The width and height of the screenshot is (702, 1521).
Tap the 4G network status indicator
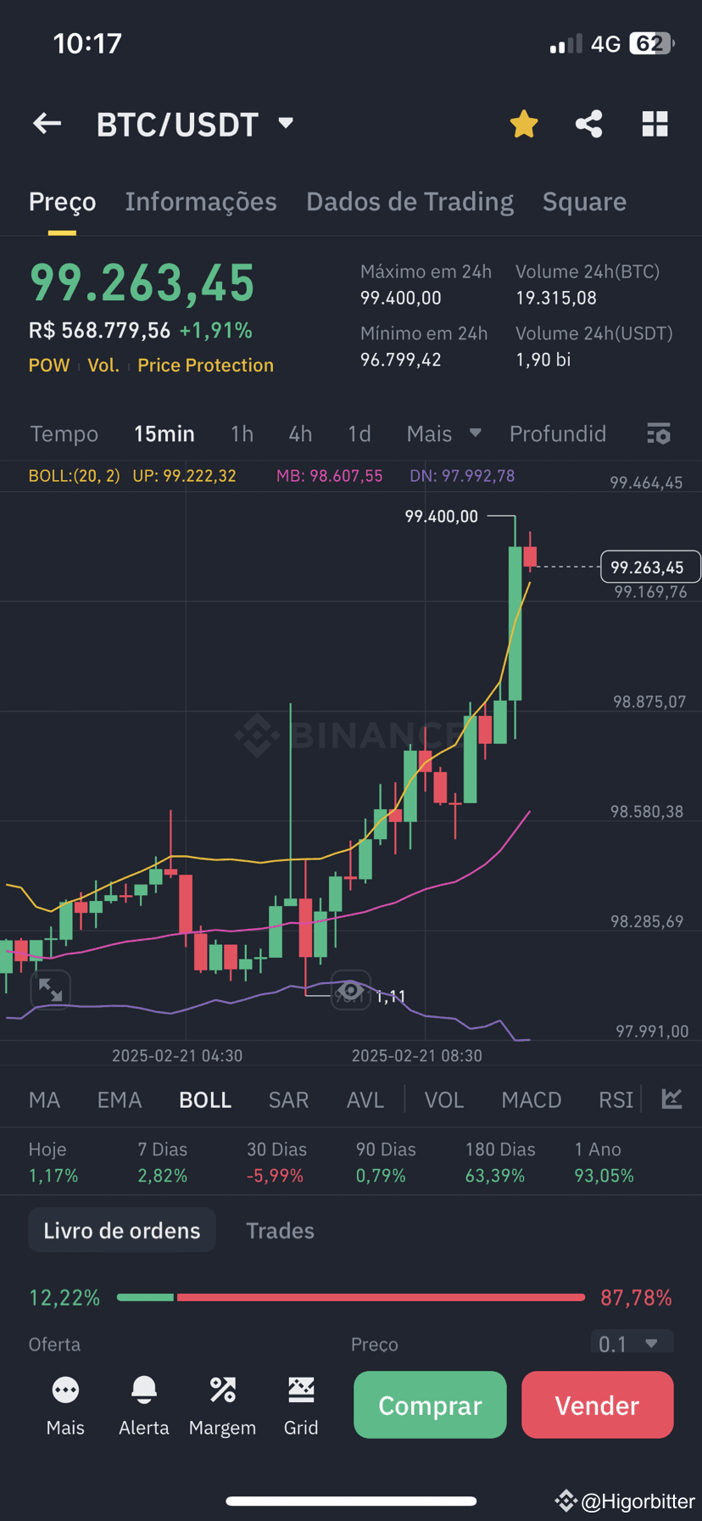click(606, 44)
